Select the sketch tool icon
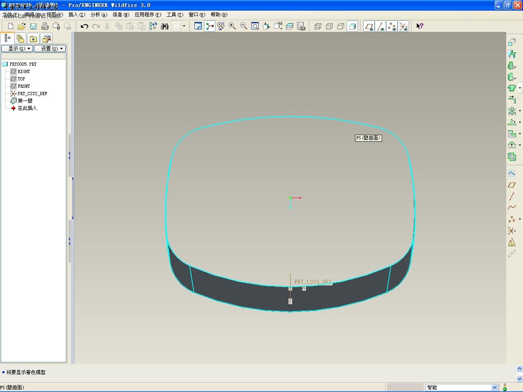 tap(512, 174)
